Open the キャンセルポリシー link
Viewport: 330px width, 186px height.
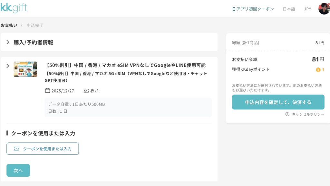pos(308,114)
